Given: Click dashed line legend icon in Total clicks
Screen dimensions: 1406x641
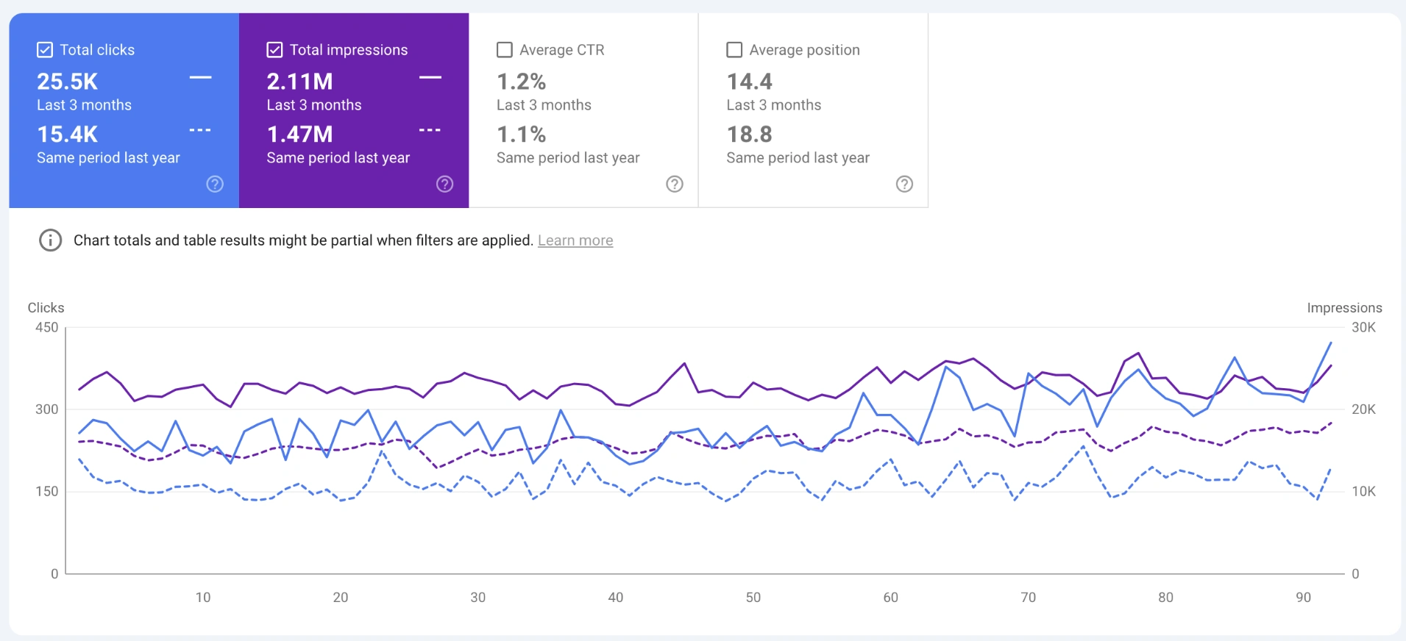Looking at the screenshot, I should coord(200,130).
